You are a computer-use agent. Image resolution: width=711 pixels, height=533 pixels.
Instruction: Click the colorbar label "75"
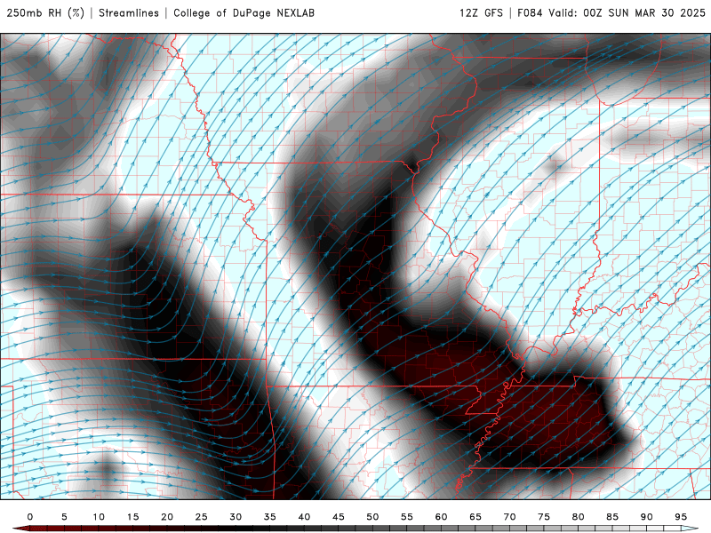click(544, 517)
